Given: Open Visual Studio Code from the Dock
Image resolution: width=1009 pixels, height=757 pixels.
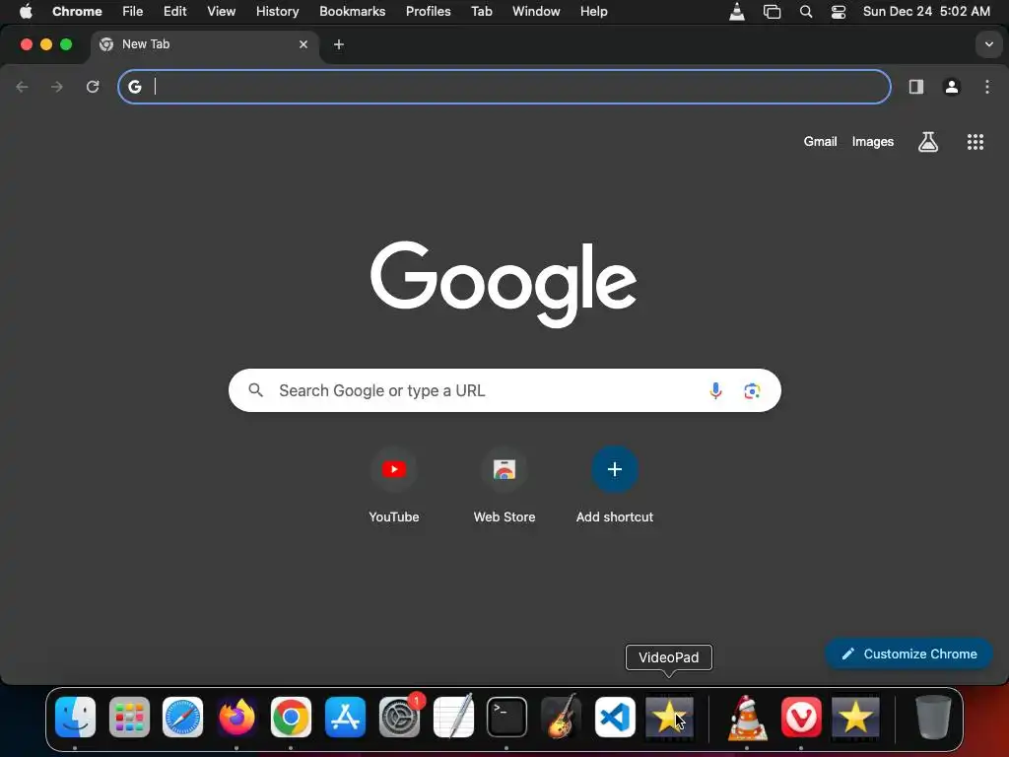Looking at the screenshot, I should click(615, 718).
